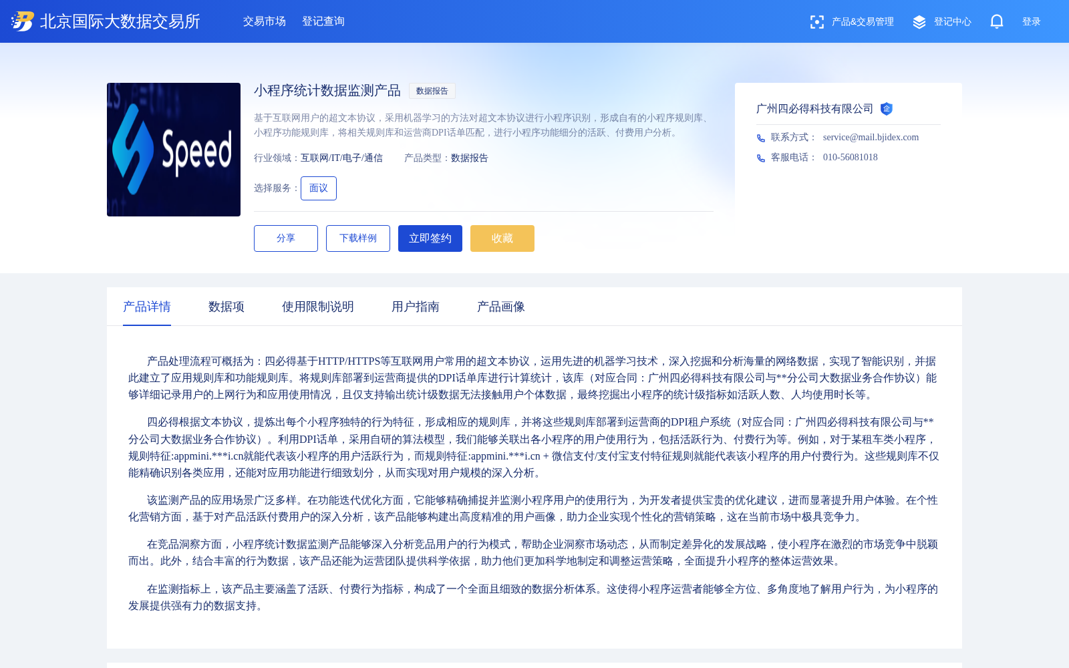Click the paragraph beginning 该监测产品的应用场景
Viewport: 1069px width, 668px height.
click(x=534, y=509)
